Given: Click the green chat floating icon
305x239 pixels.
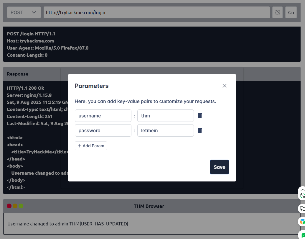Looking at the screenshot, I should click(302, 235).
